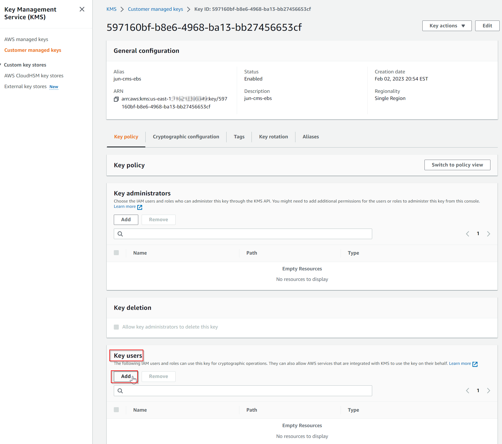Click Switch to policy view
Screen dimensions: 502x444
click(457, 165)
